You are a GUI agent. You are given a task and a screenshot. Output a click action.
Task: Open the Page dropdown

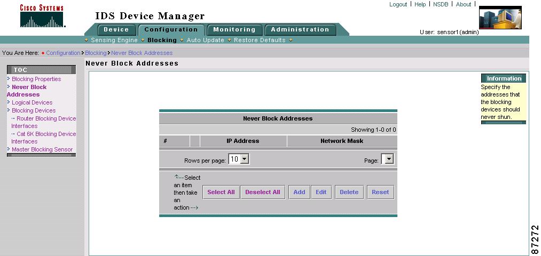388,159
